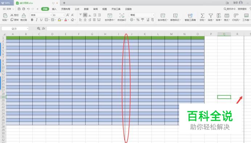Center text horizontally
This screenshot has width=251, height=143.
(85, 20)
